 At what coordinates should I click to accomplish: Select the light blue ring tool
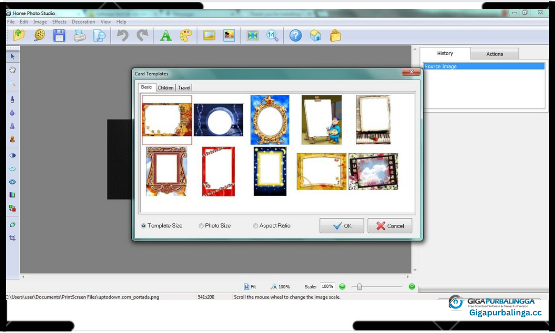coord(12,169)
